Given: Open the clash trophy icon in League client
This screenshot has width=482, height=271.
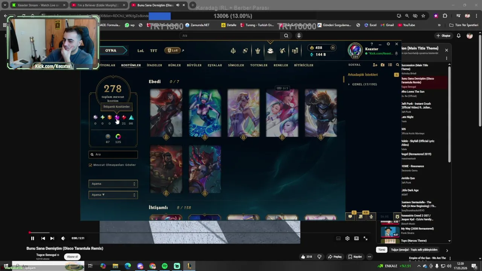Looking at the screenshot, I should tap(258, 51).
